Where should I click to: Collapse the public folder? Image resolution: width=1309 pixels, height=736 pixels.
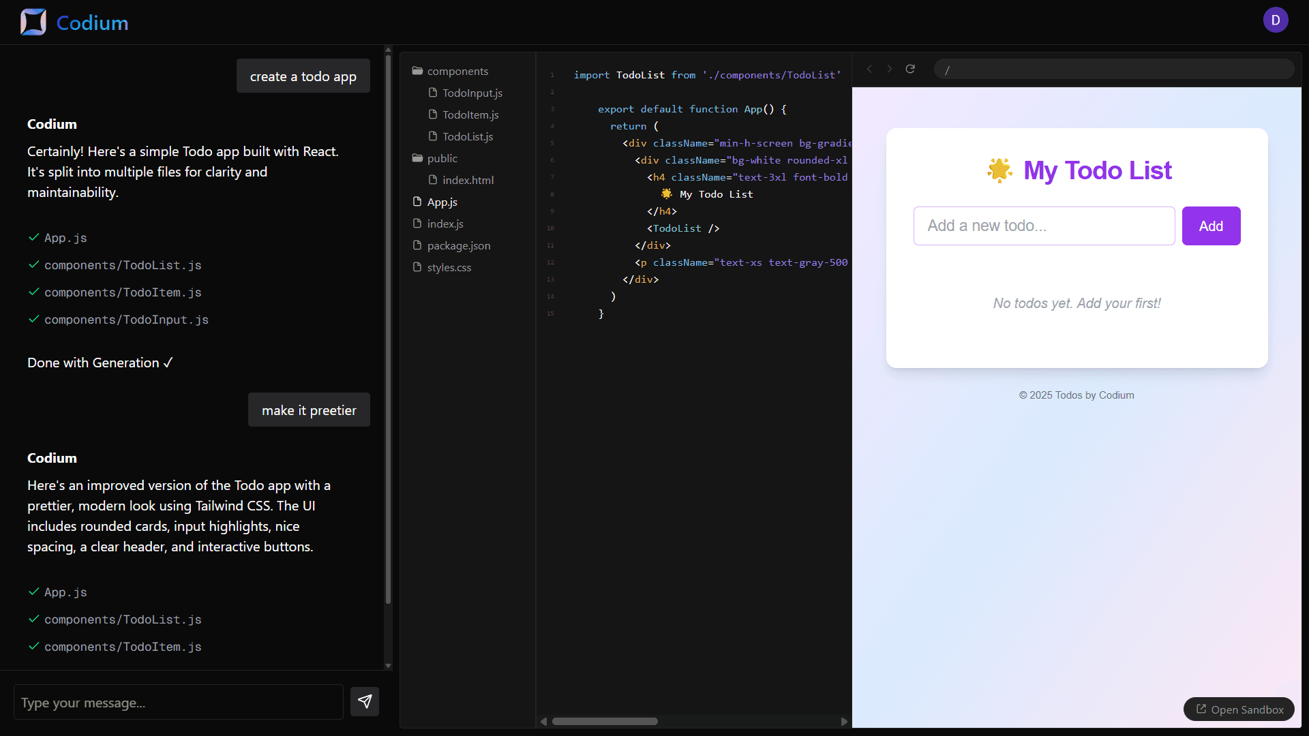coord(442,158)
